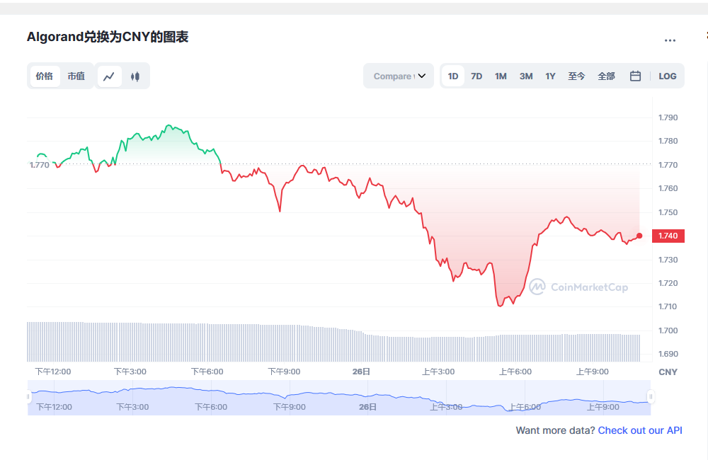Click the 上午9:00 x-axis label
Screen dimensions: 708x460
[593, 372]
